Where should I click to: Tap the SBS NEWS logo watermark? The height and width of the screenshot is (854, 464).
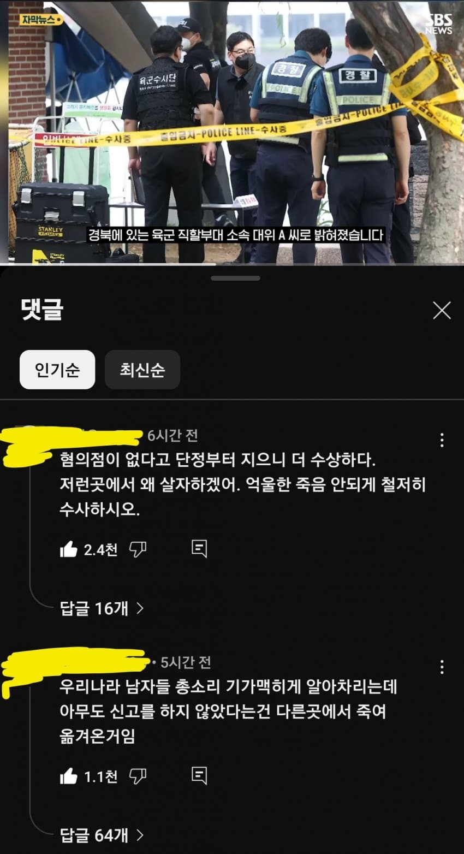(439, 25)
